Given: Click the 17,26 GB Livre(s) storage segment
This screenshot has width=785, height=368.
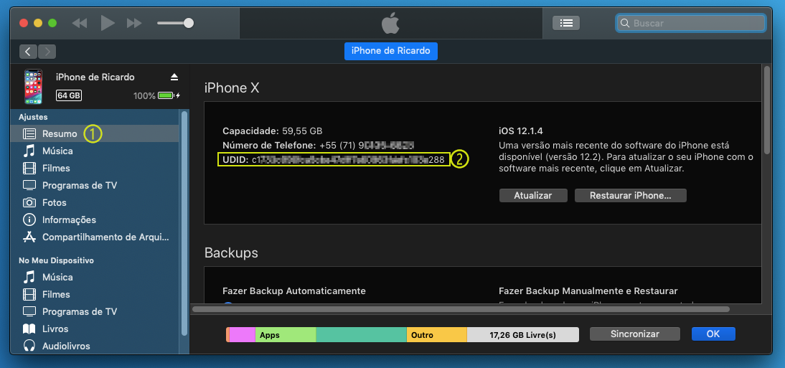Looking at the screenshot, I should 522,335.
